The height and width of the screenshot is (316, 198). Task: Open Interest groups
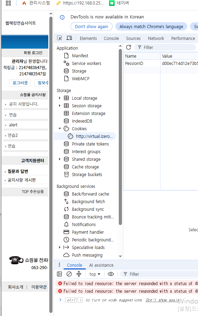[86, 151]
